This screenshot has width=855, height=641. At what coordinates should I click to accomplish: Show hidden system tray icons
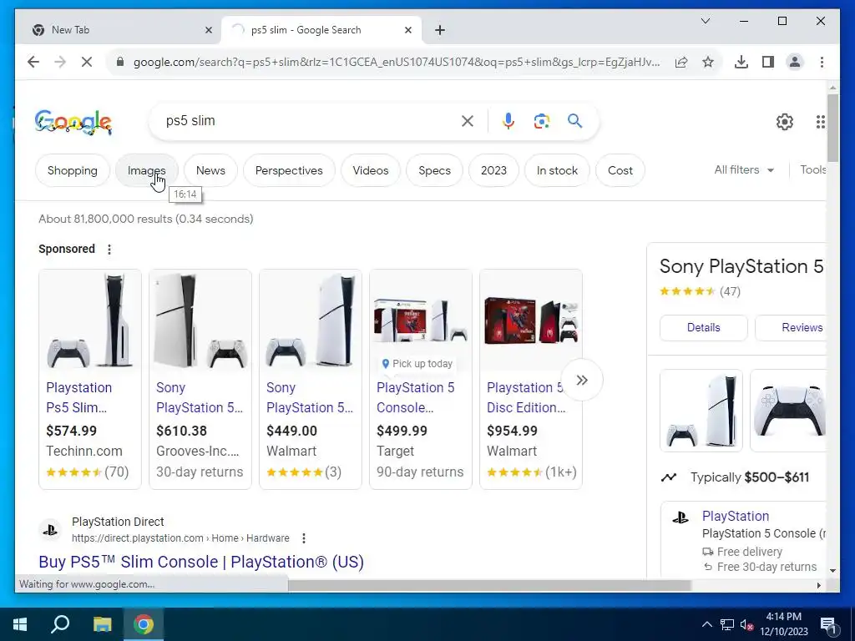click(x=706, y=624)
